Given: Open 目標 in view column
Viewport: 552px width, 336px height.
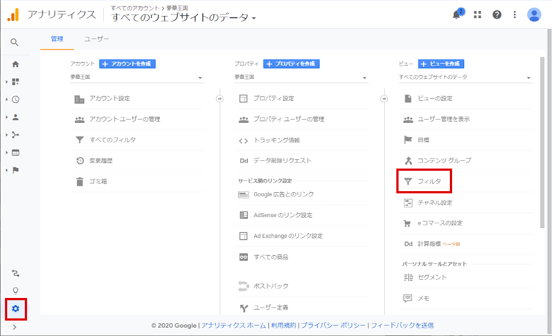Looking at the screenshot, I should point(466,140).
